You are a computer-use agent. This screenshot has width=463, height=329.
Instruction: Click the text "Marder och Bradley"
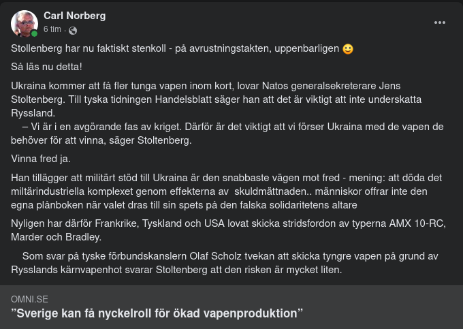point(56,236)
